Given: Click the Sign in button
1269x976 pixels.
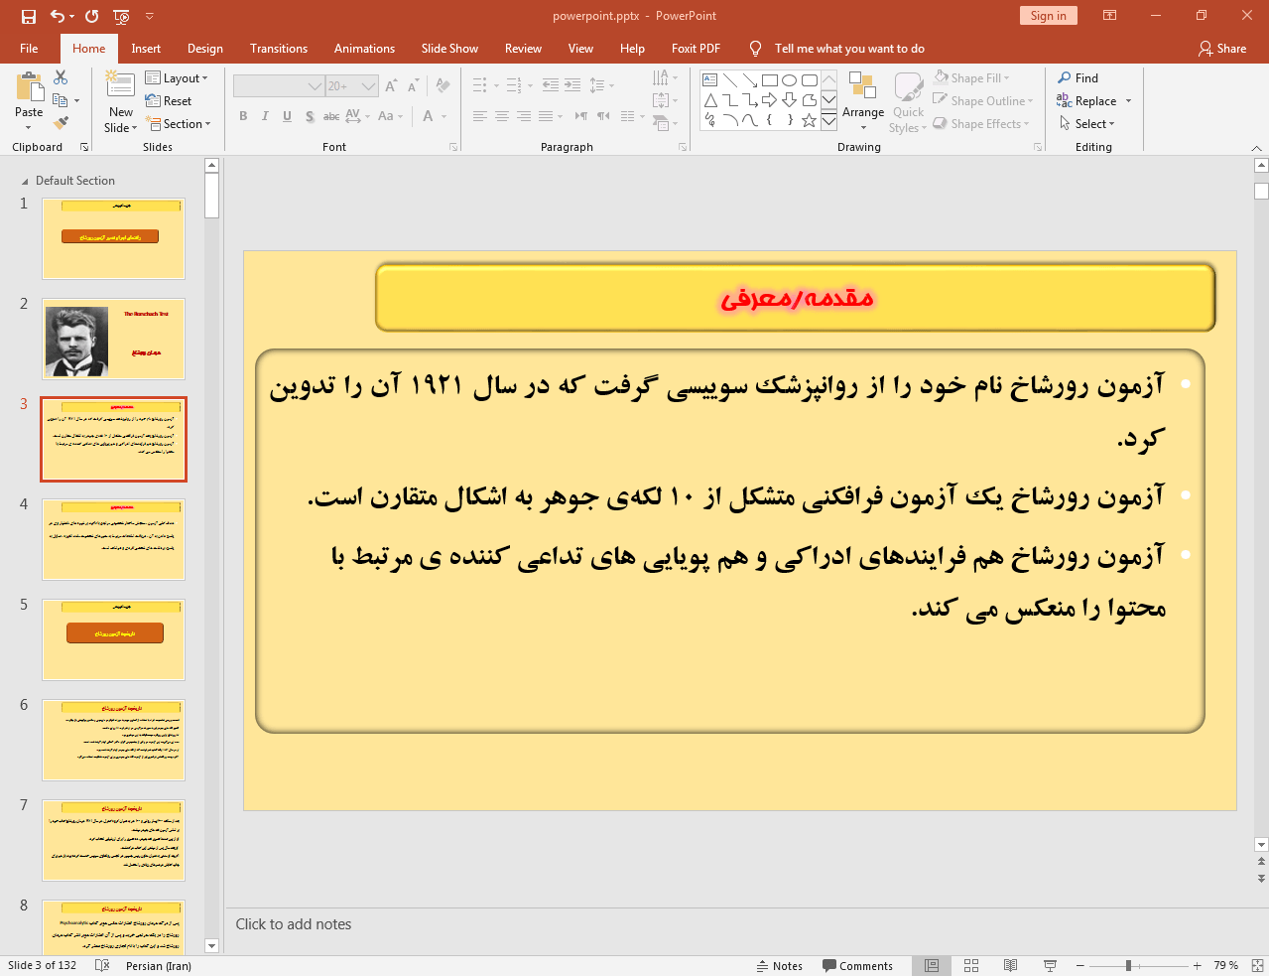Looking at the screenshot, I should [x=1048, y=16].
